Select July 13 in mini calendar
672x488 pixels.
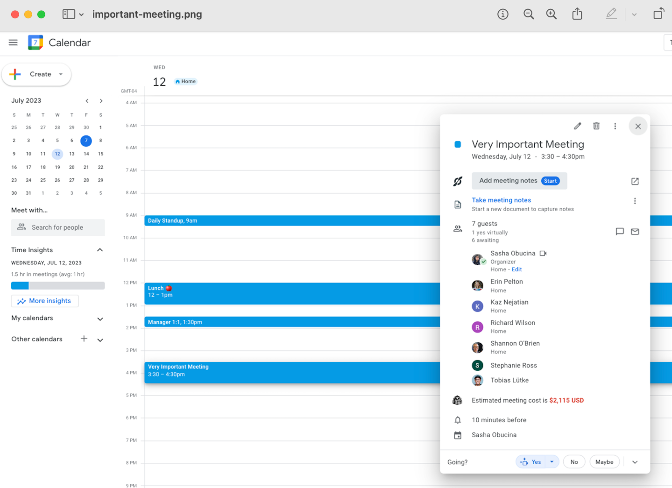pyautogui.click(x=71, y=154)
